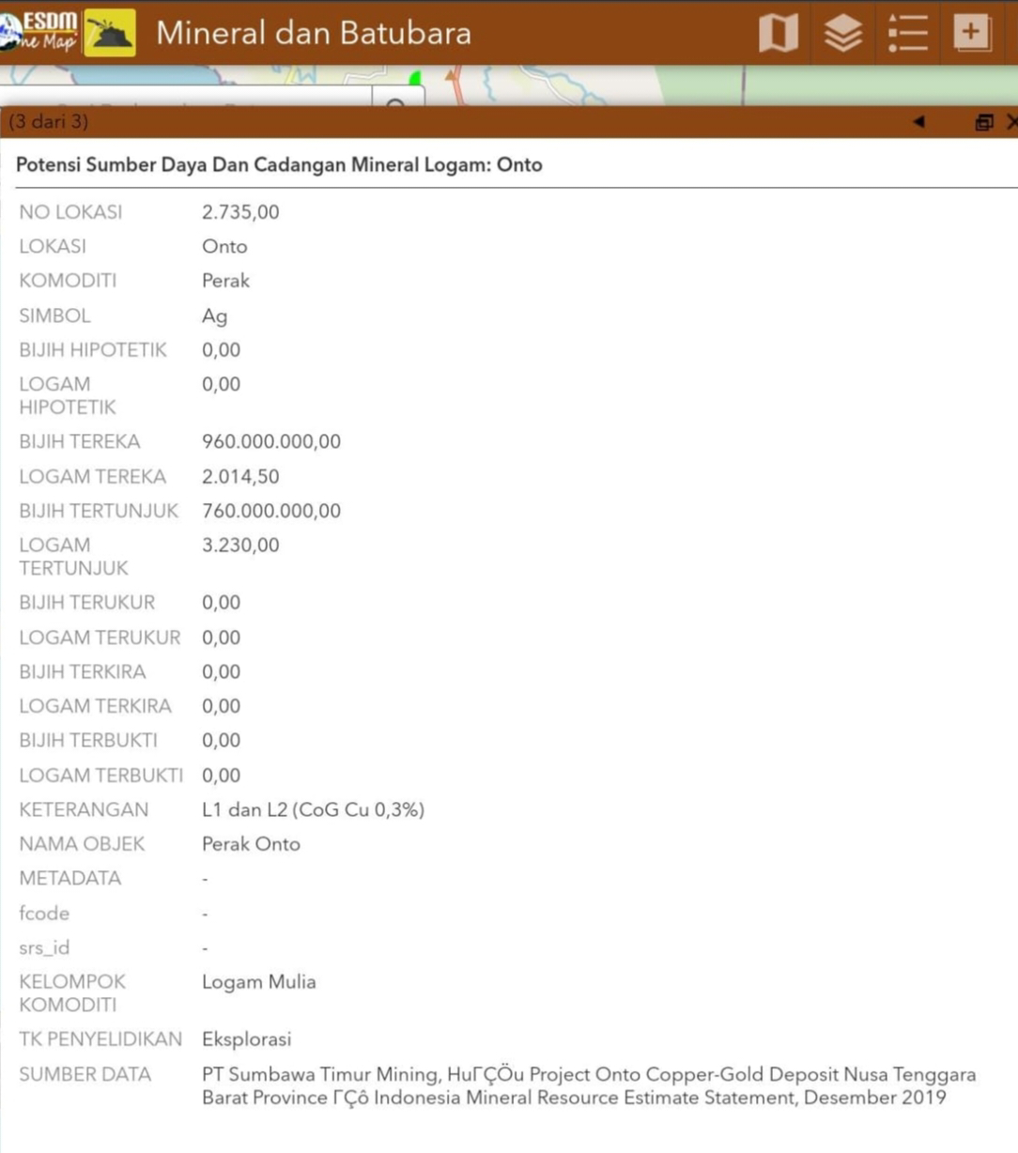
Task: Open the basemap gallery map icon
Action: (x=778, y=33)
